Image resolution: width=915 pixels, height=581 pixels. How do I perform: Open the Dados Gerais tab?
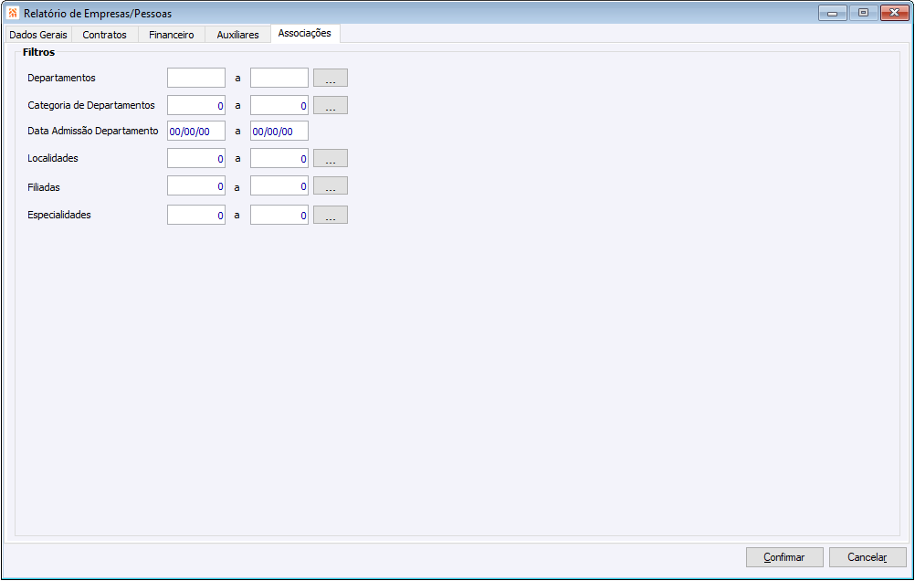pos(38,35)
